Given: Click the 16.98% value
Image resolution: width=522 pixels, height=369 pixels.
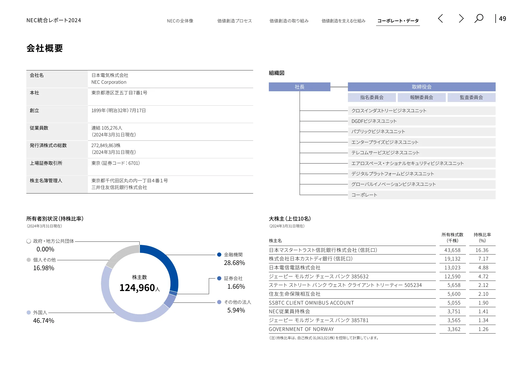Looking at the screenshot, I should pyautogui.click(x=44, y=268).
